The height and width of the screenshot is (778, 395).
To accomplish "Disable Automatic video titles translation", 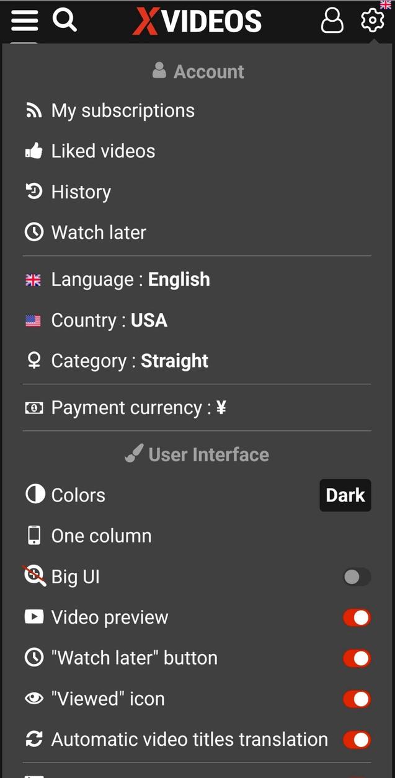I will 357,740.
